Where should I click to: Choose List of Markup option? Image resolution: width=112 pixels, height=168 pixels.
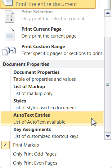(52, 90)
